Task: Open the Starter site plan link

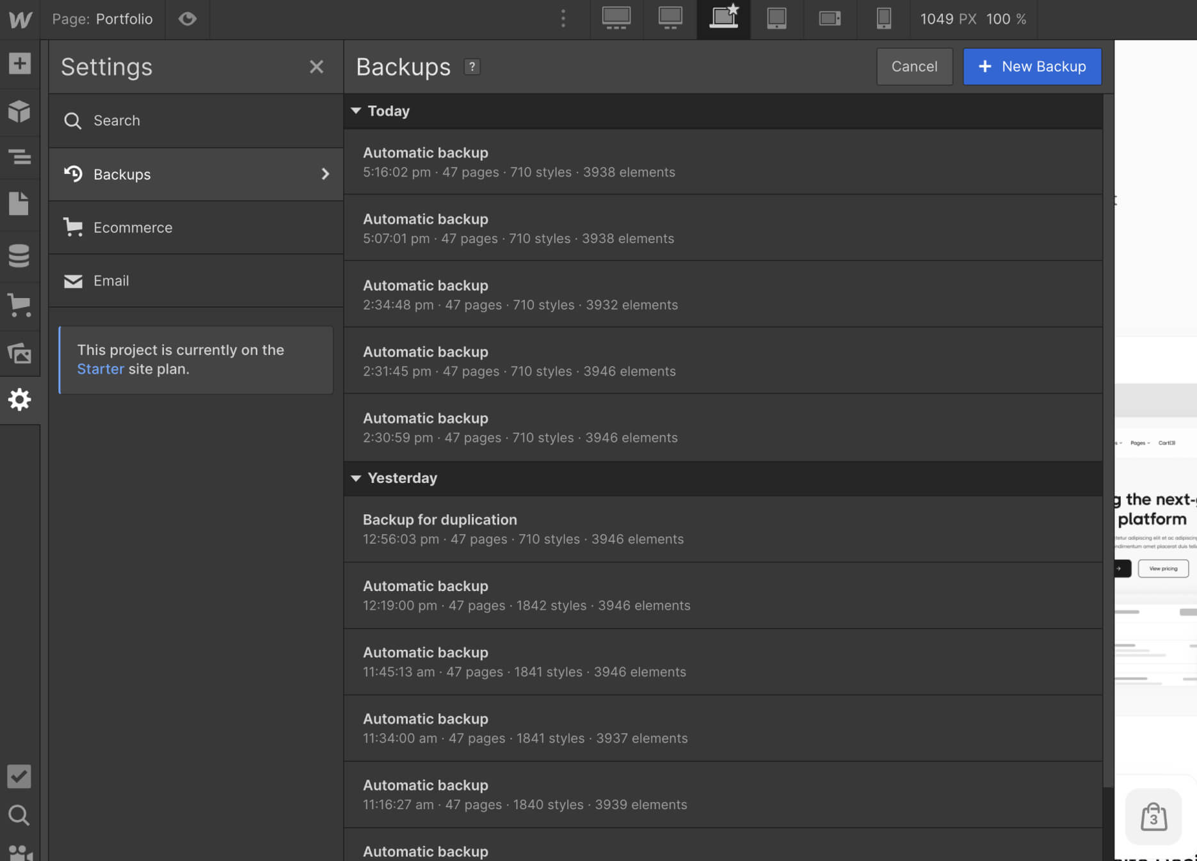Action: pos(100,369)
